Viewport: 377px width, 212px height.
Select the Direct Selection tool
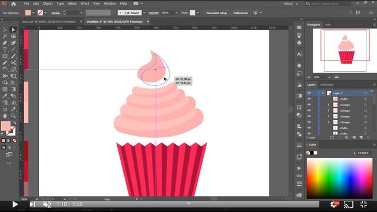pos(13,29)
